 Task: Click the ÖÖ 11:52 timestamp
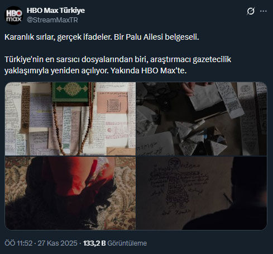click(x=18, y=243)
